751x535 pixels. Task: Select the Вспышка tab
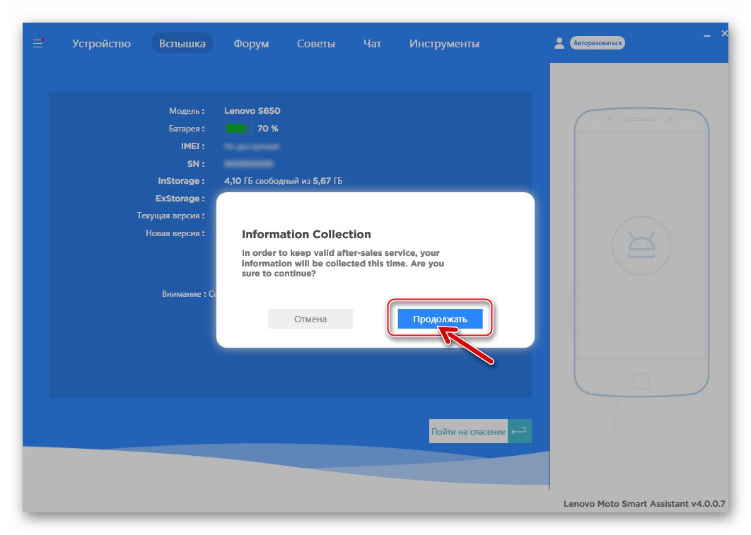182,43
